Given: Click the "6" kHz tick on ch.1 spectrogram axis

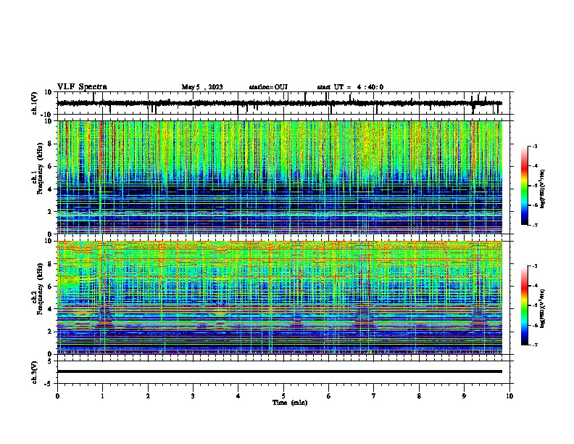Looking at the screenshot, I should coord(50,166).
